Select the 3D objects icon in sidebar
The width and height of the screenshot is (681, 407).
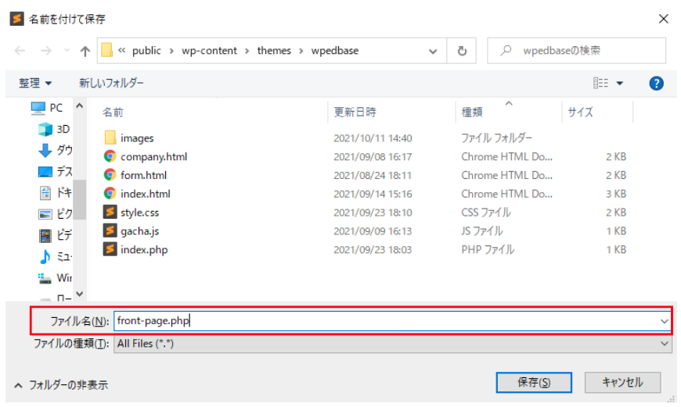45,129
